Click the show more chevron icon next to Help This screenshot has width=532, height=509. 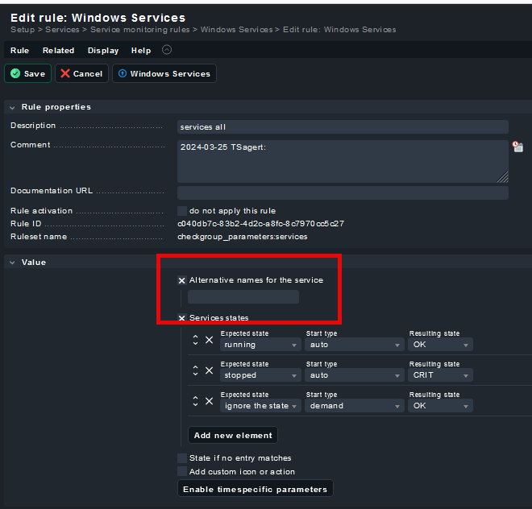point(167,50)
